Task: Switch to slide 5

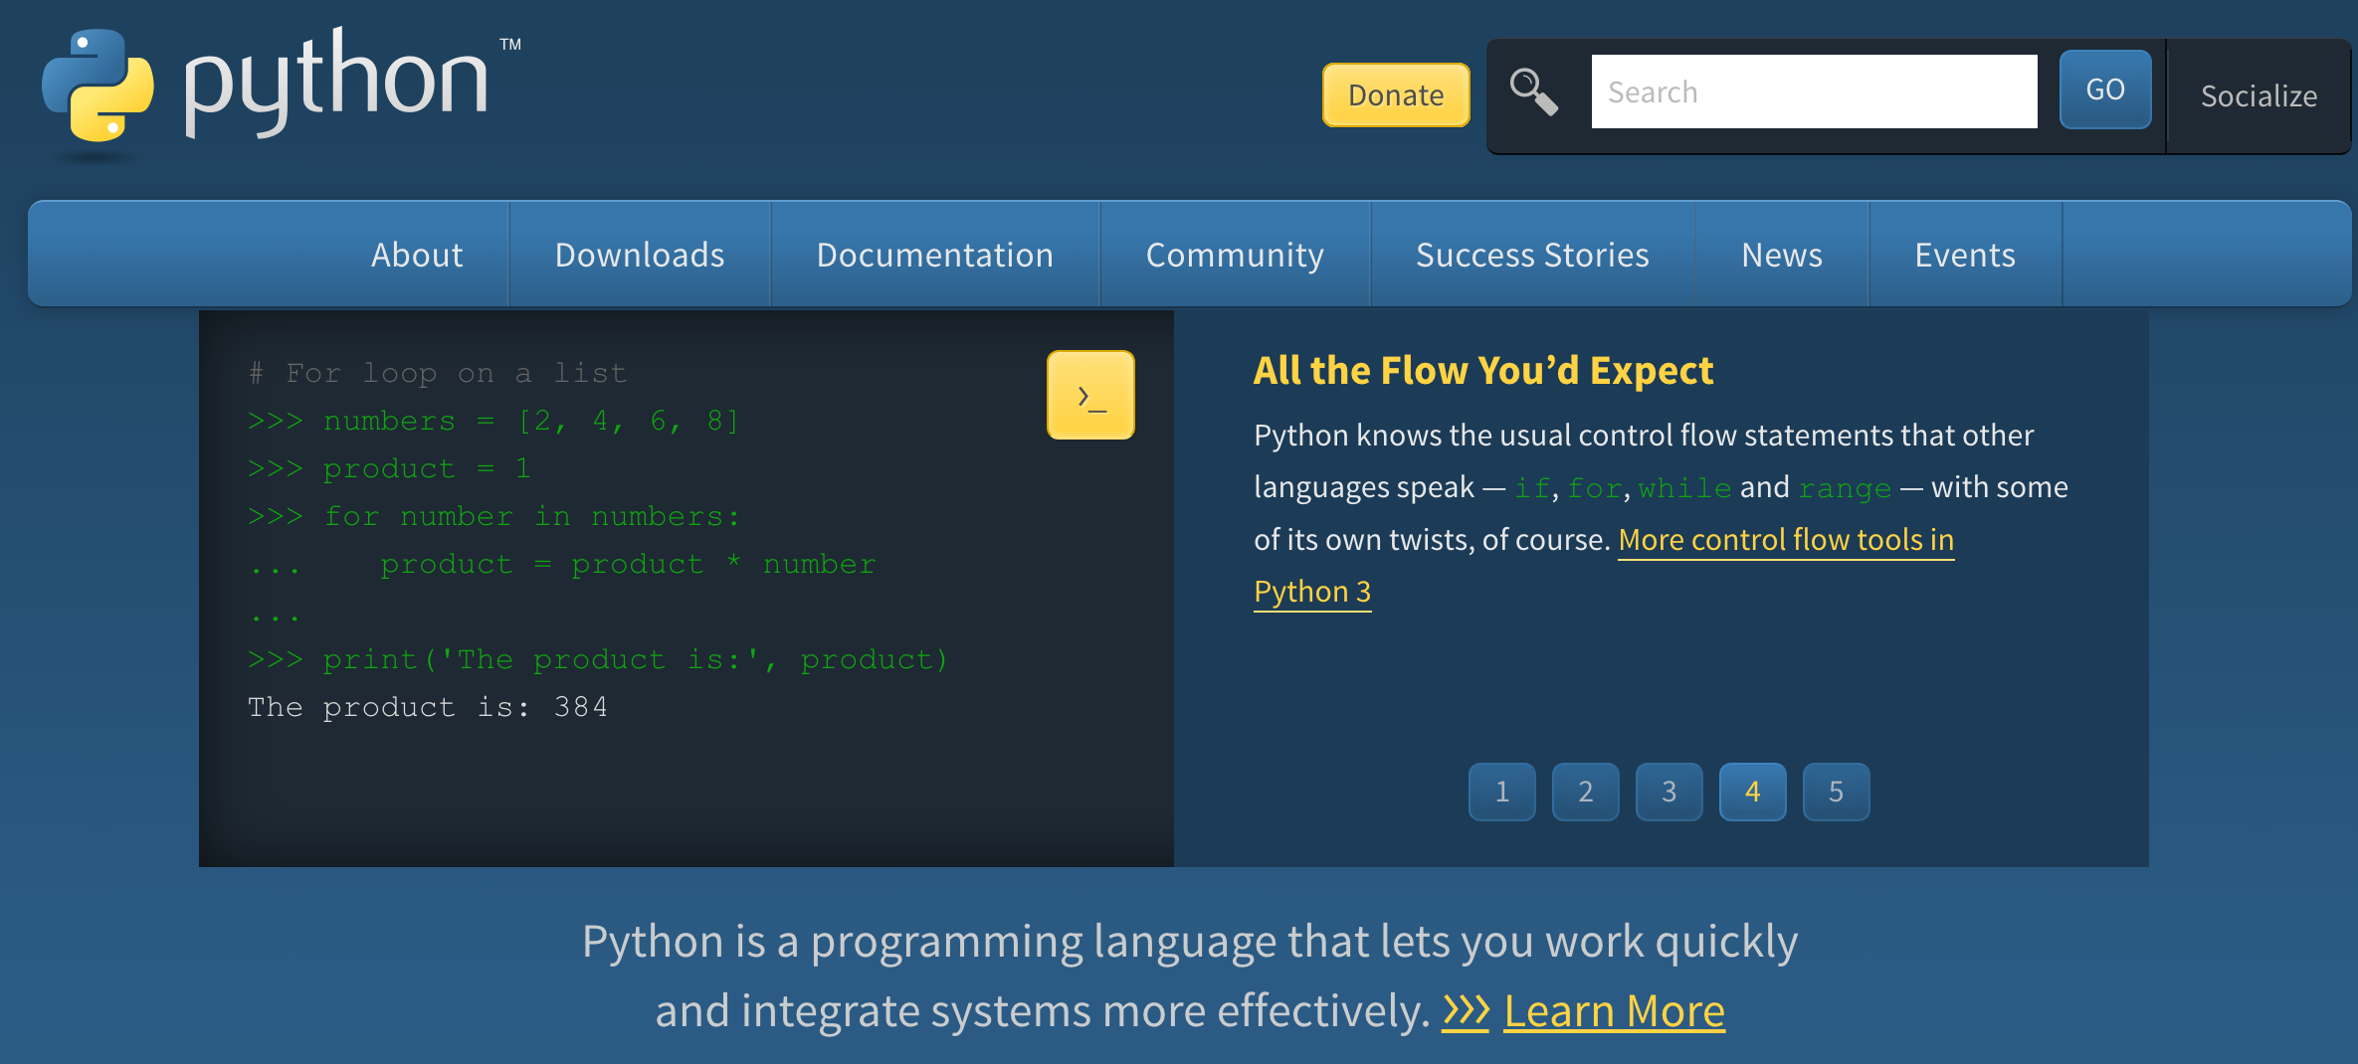Action: (x=1837, y=792)
